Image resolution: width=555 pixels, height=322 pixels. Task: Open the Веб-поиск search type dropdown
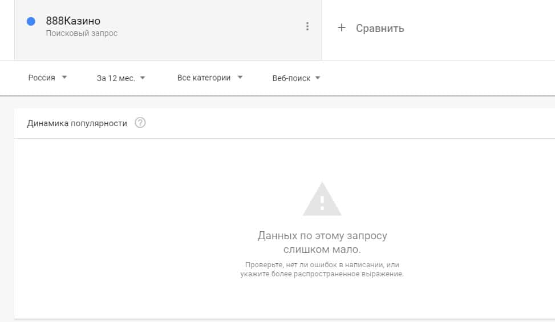[296, 78]
